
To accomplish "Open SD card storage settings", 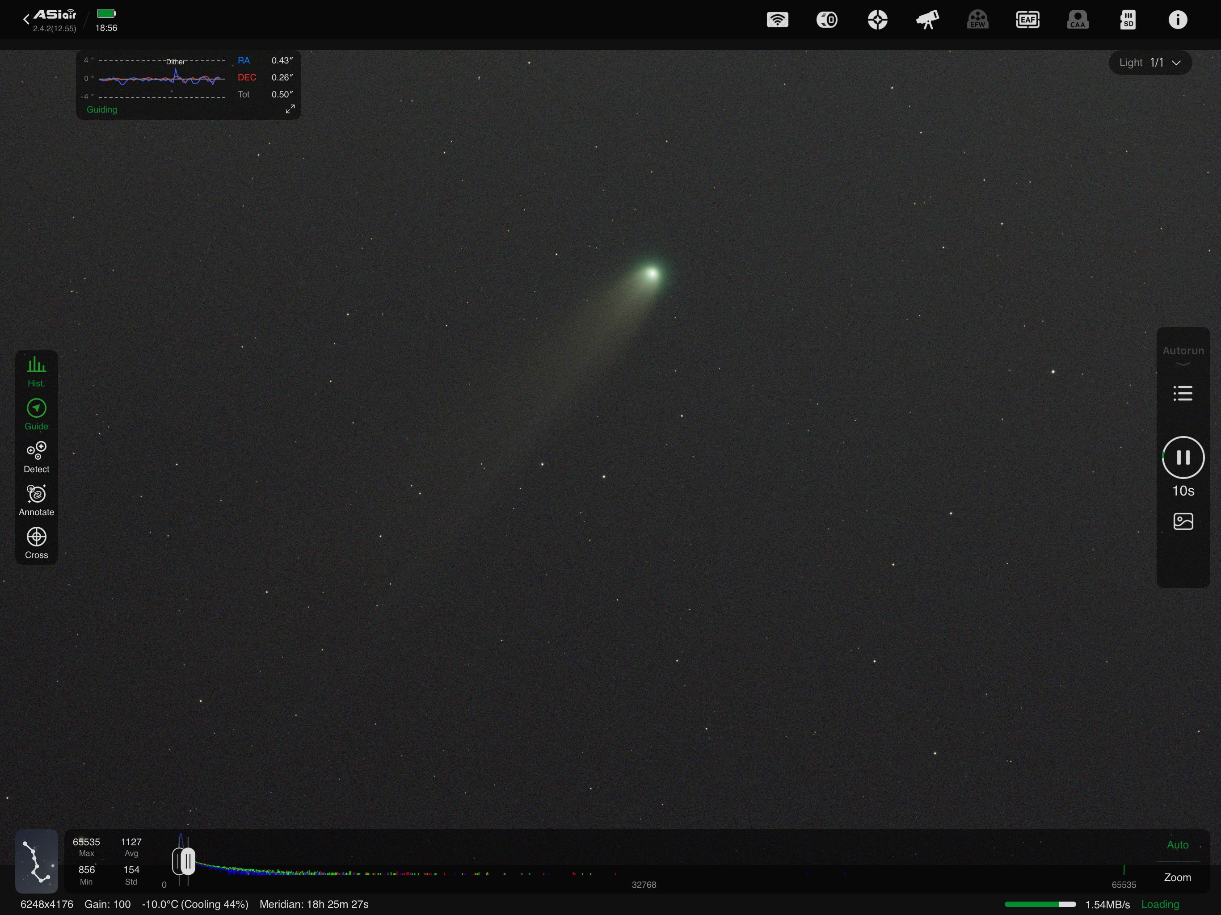I will [1128, 20].
